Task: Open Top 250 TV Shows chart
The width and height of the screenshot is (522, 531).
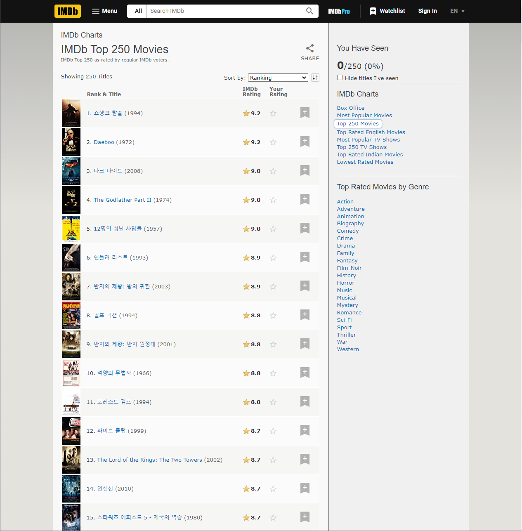Action: pos(362,147)
